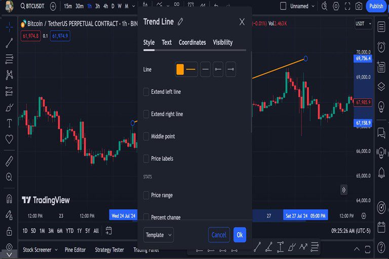Open the Pine Editor tab

tap(75, 250)
